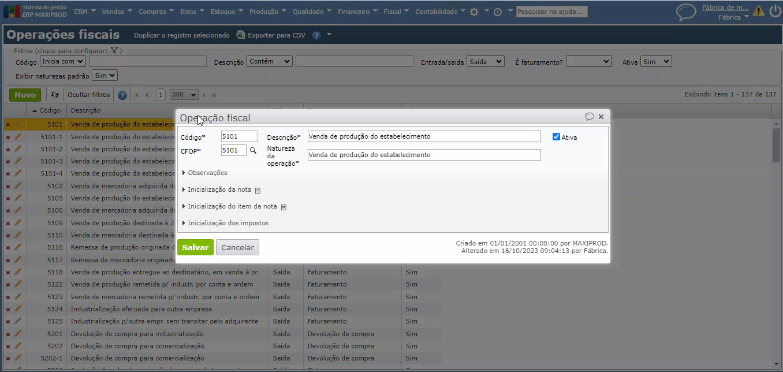Viewport: 783px width, 372px height.
Task: Click the blue help icon next to Exportar para CSV
Action: coord(316,35)
